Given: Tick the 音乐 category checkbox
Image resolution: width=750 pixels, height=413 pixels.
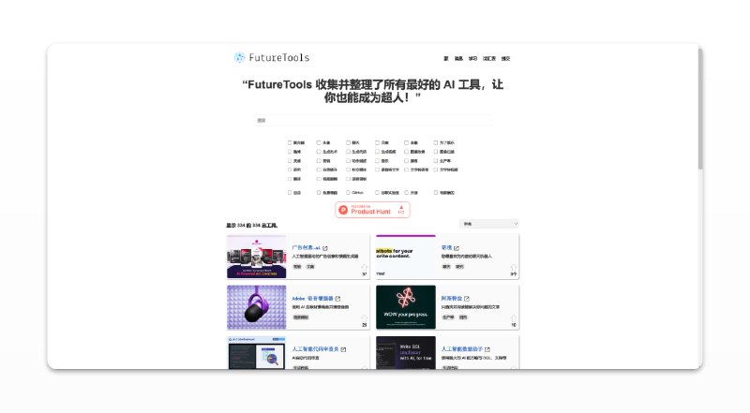Looking at the screenshot, I should (378, 161).
